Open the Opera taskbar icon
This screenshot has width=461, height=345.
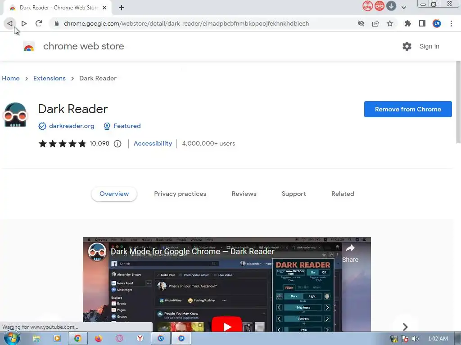119,339
